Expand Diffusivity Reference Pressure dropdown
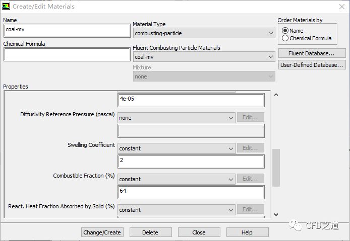This screenshot has width=350, height=241. pyautogui.click(x=177, y=118)
